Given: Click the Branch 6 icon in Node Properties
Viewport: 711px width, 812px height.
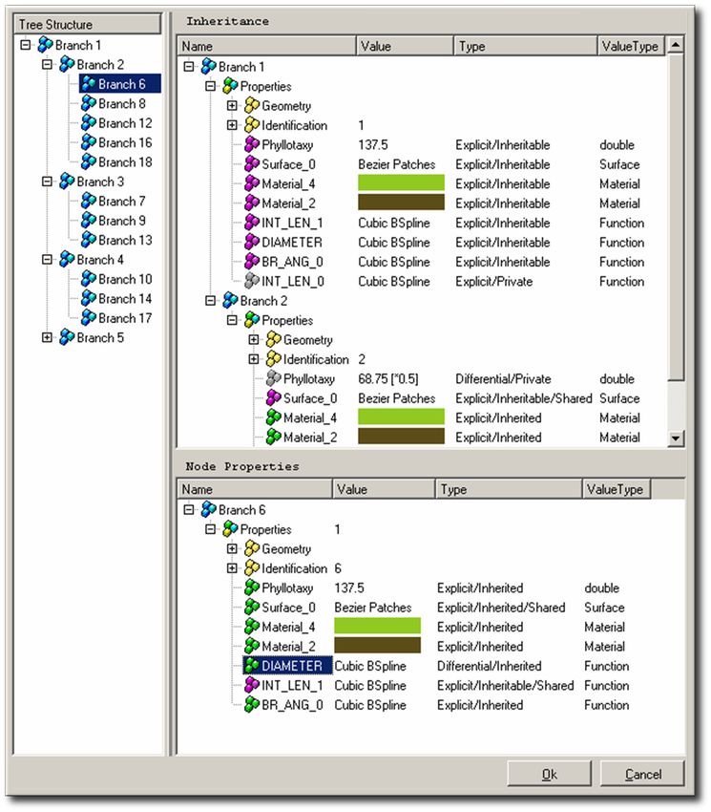Looking at the screenshot, I should 209,510.
